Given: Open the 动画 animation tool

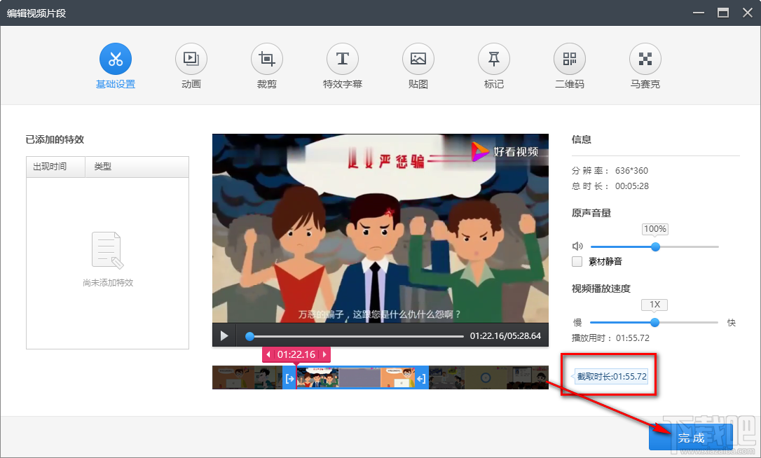Looking at the screenshot, I should click(x=191, y=60).
